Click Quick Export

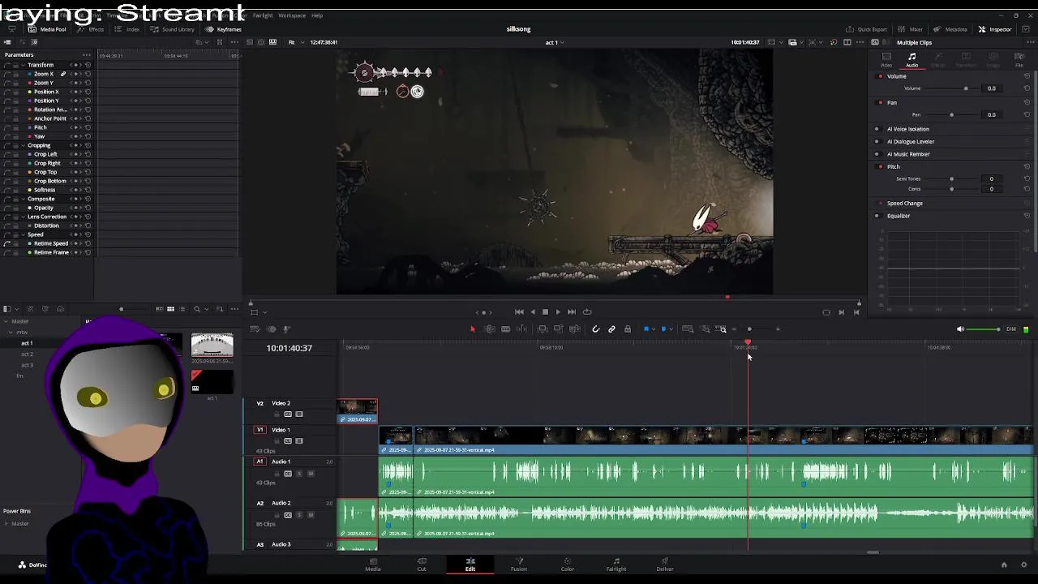(x=866, y=29)
